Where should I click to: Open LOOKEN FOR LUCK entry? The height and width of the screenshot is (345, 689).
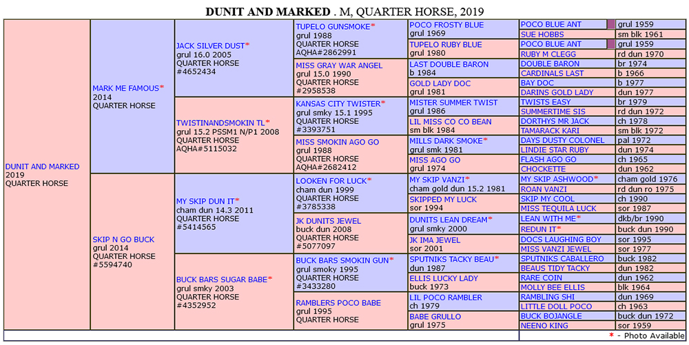point(331,181)
